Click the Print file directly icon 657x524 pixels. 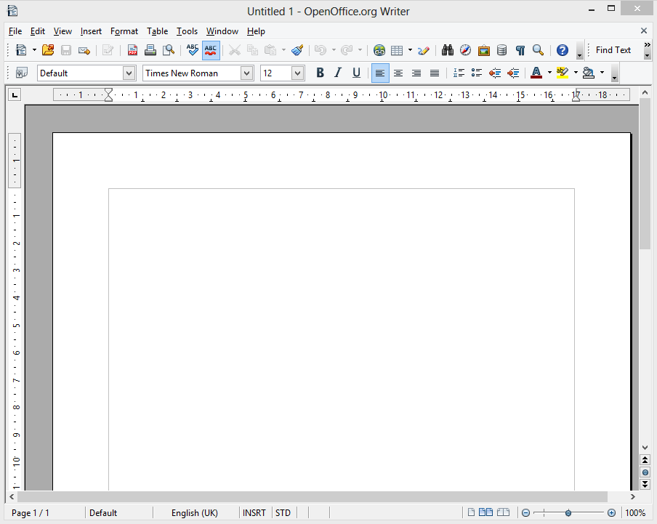tap(150, 50)
